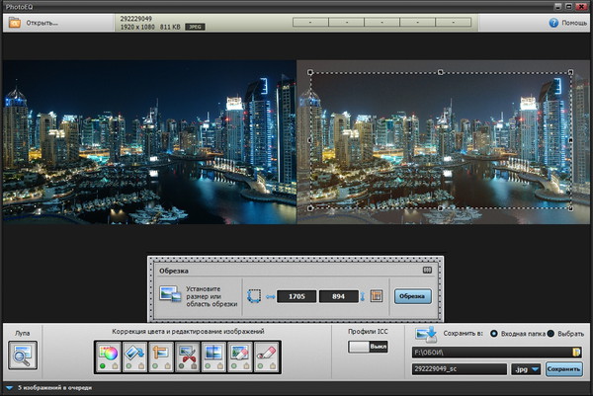
Task: Select the Входная папка radio button
Action: [x=494, y=334]
